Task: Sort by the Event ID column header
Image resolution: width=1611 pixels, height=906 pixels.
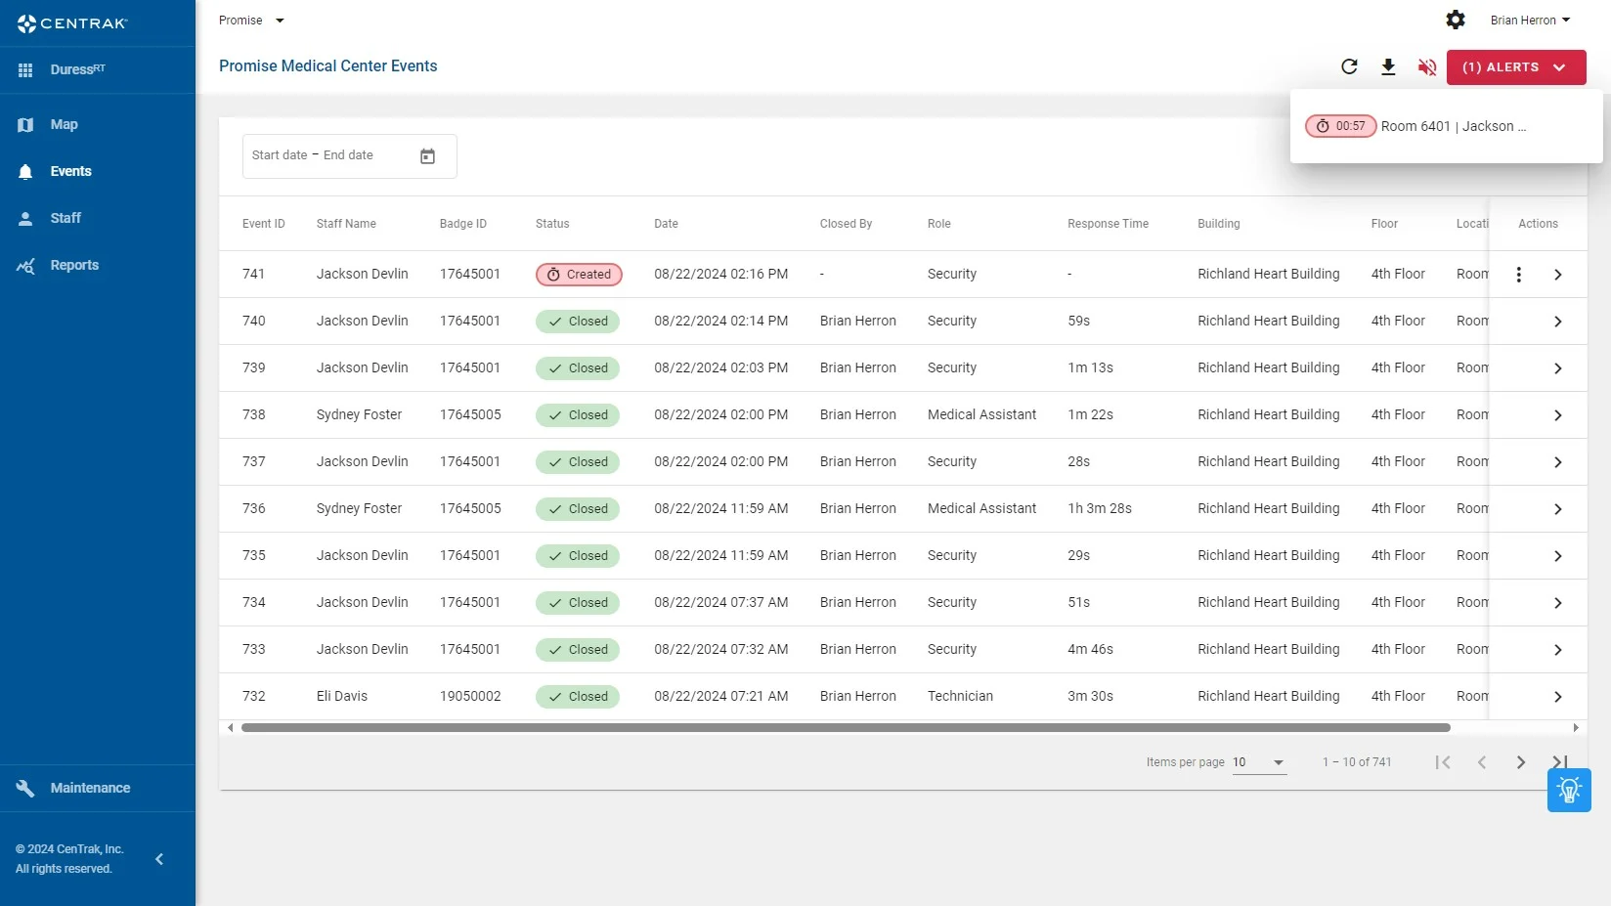Action: (x=264, y=224)
